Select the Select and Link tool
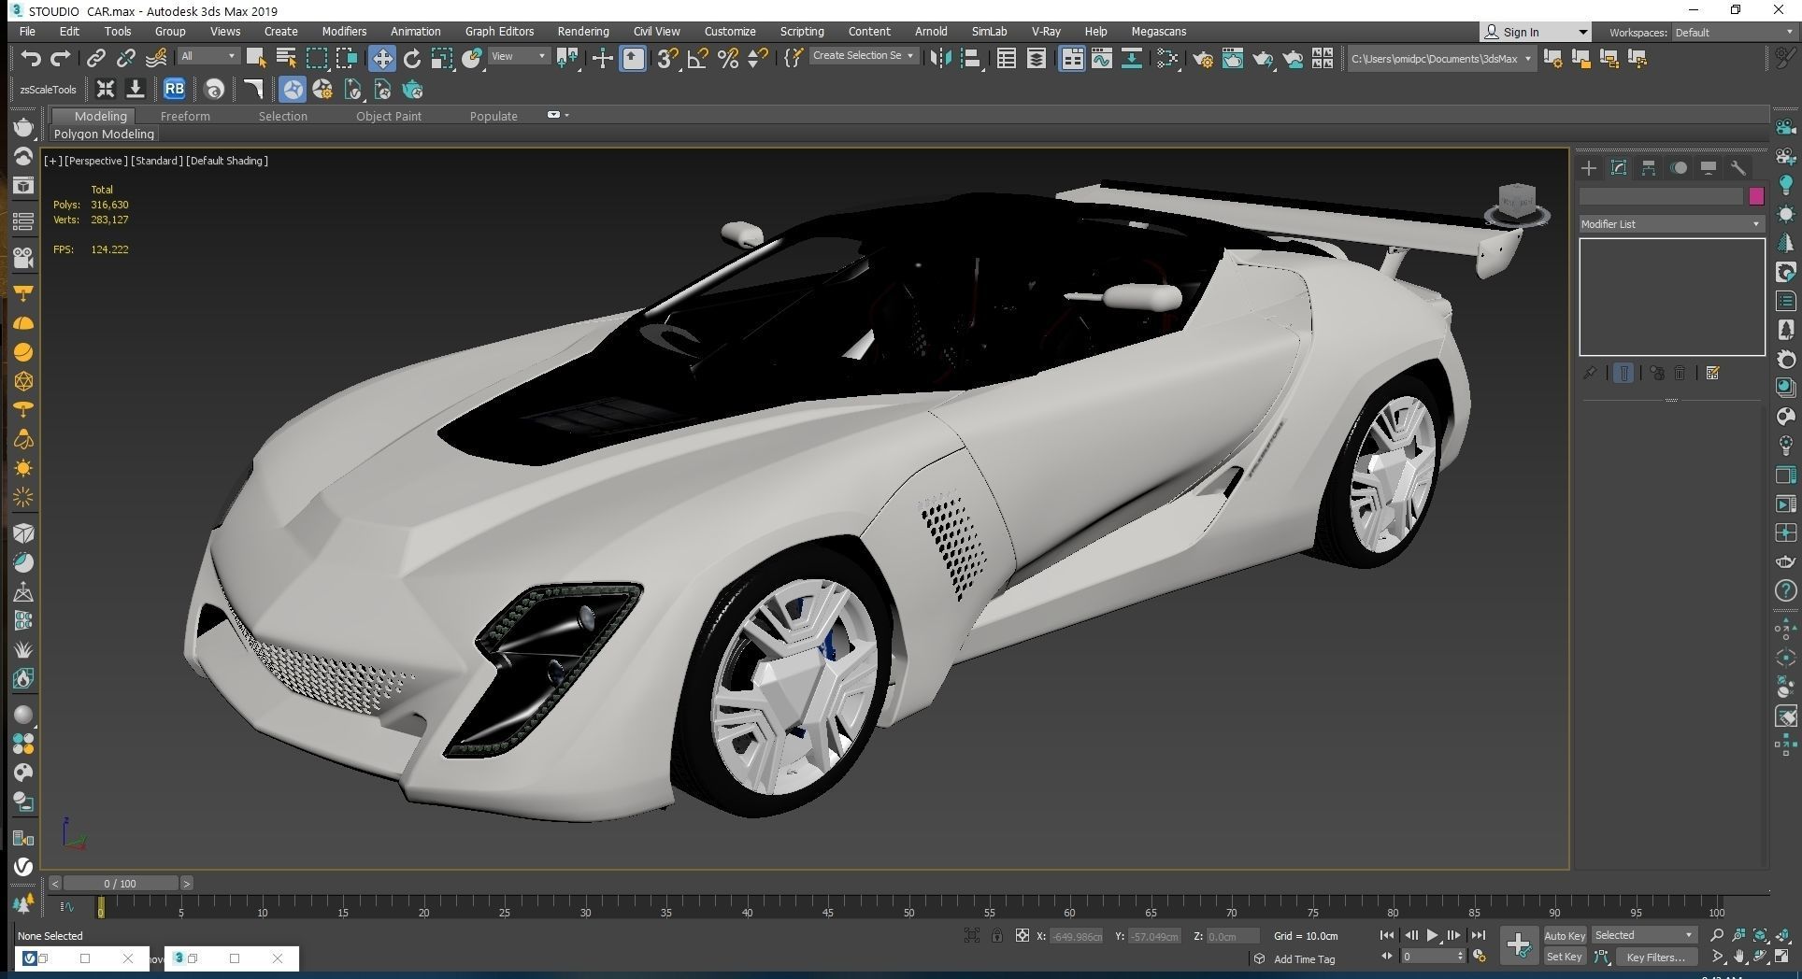This screenshot has width=1802, height=979. (x=95, y=58)
